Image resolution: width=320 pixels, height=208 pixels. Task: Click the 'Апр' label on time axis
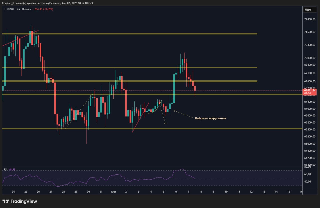(x=113, y=192)
